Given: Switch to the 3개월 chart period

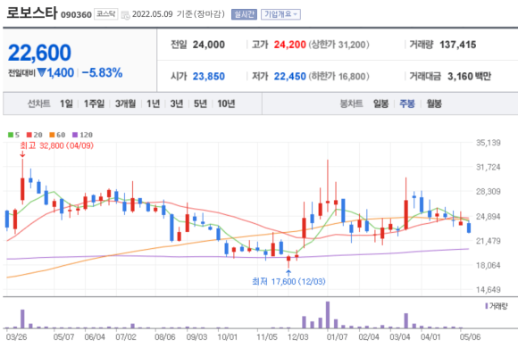Looking at the screenshot, I should pos(125,104).
